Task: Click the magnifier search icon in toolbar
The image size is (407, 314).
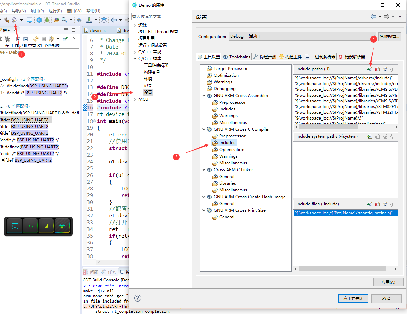Action: tap(64, 20)
